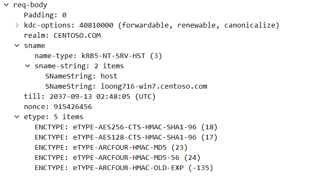Select the Padding: 0 field
Screen dimensions: 318x176
(45, 15)
